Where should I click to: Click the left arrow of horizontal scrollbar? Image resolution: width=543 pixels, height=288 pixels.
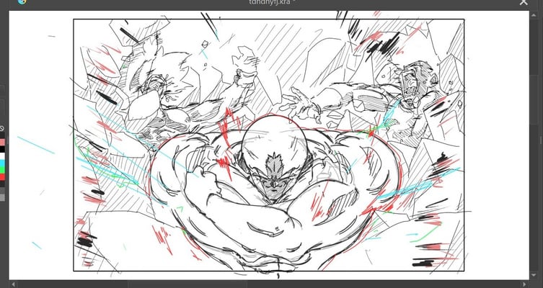click(x=13, y=284)
